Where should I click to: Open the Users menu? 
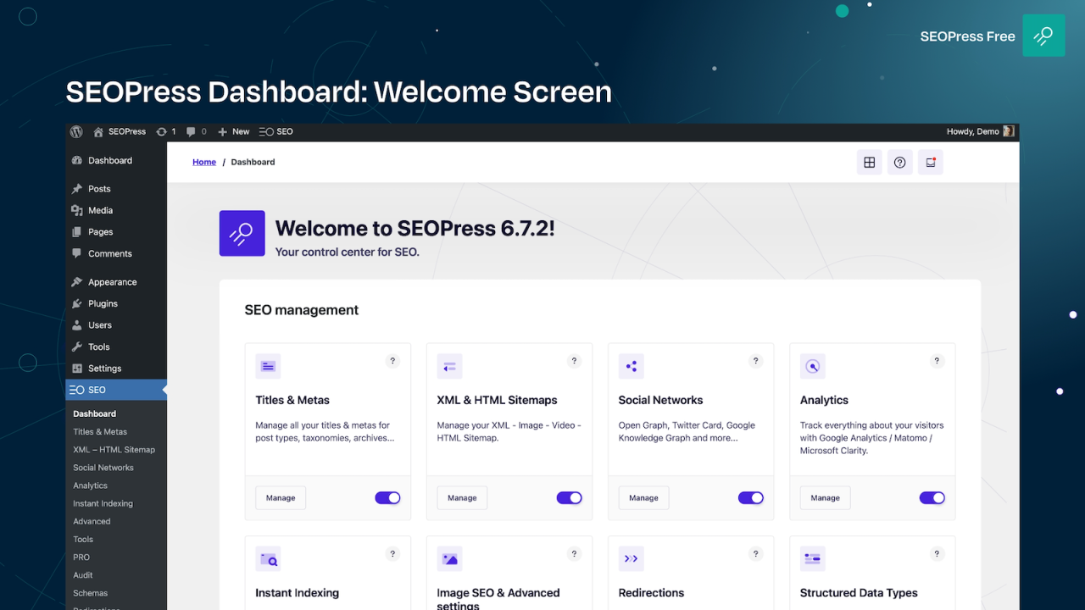click(116, 325)
